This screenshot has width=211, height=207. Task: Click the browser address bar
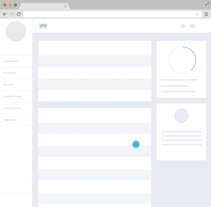pos(112,14)
